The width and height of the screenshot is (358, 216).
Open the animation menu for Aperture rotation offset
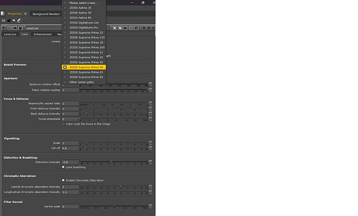point(150,84)
